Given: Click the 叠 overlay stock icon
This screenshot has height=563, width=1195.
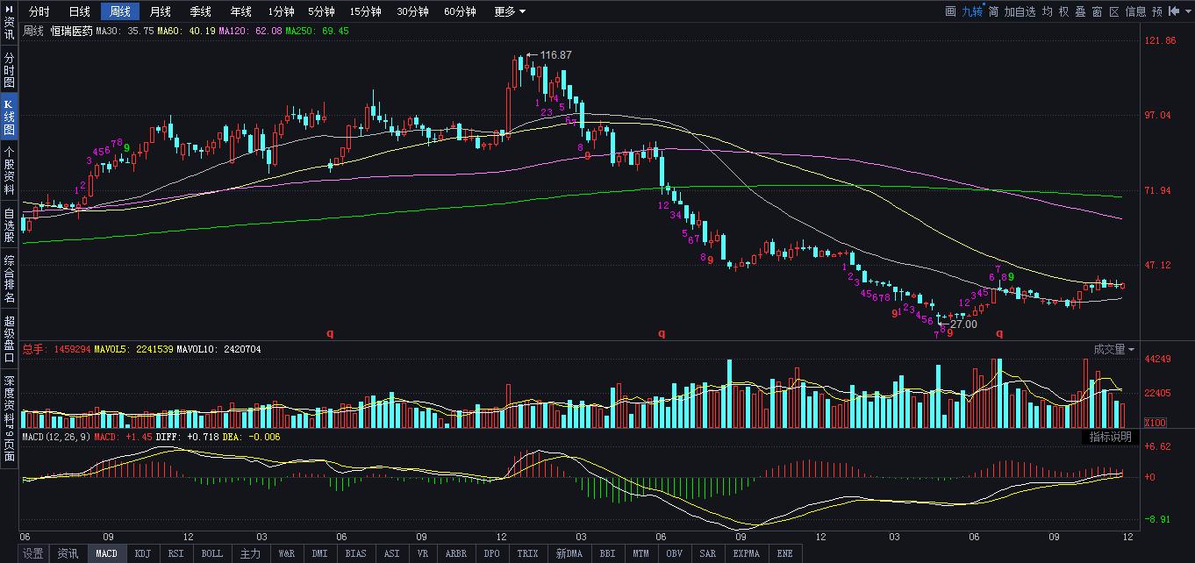Looking at the screenshot, I should point(1081,11).
